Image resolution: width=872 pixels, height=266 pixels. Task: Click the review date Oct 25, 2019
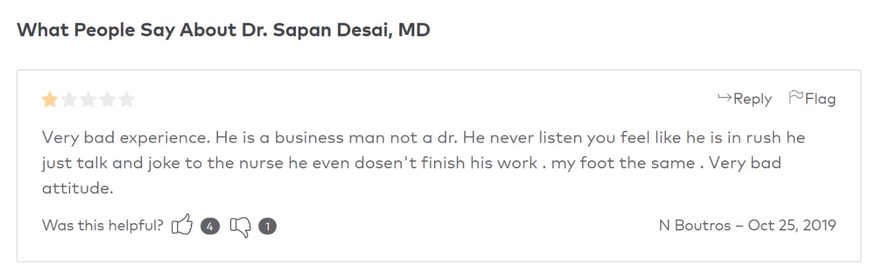point(792,226)
